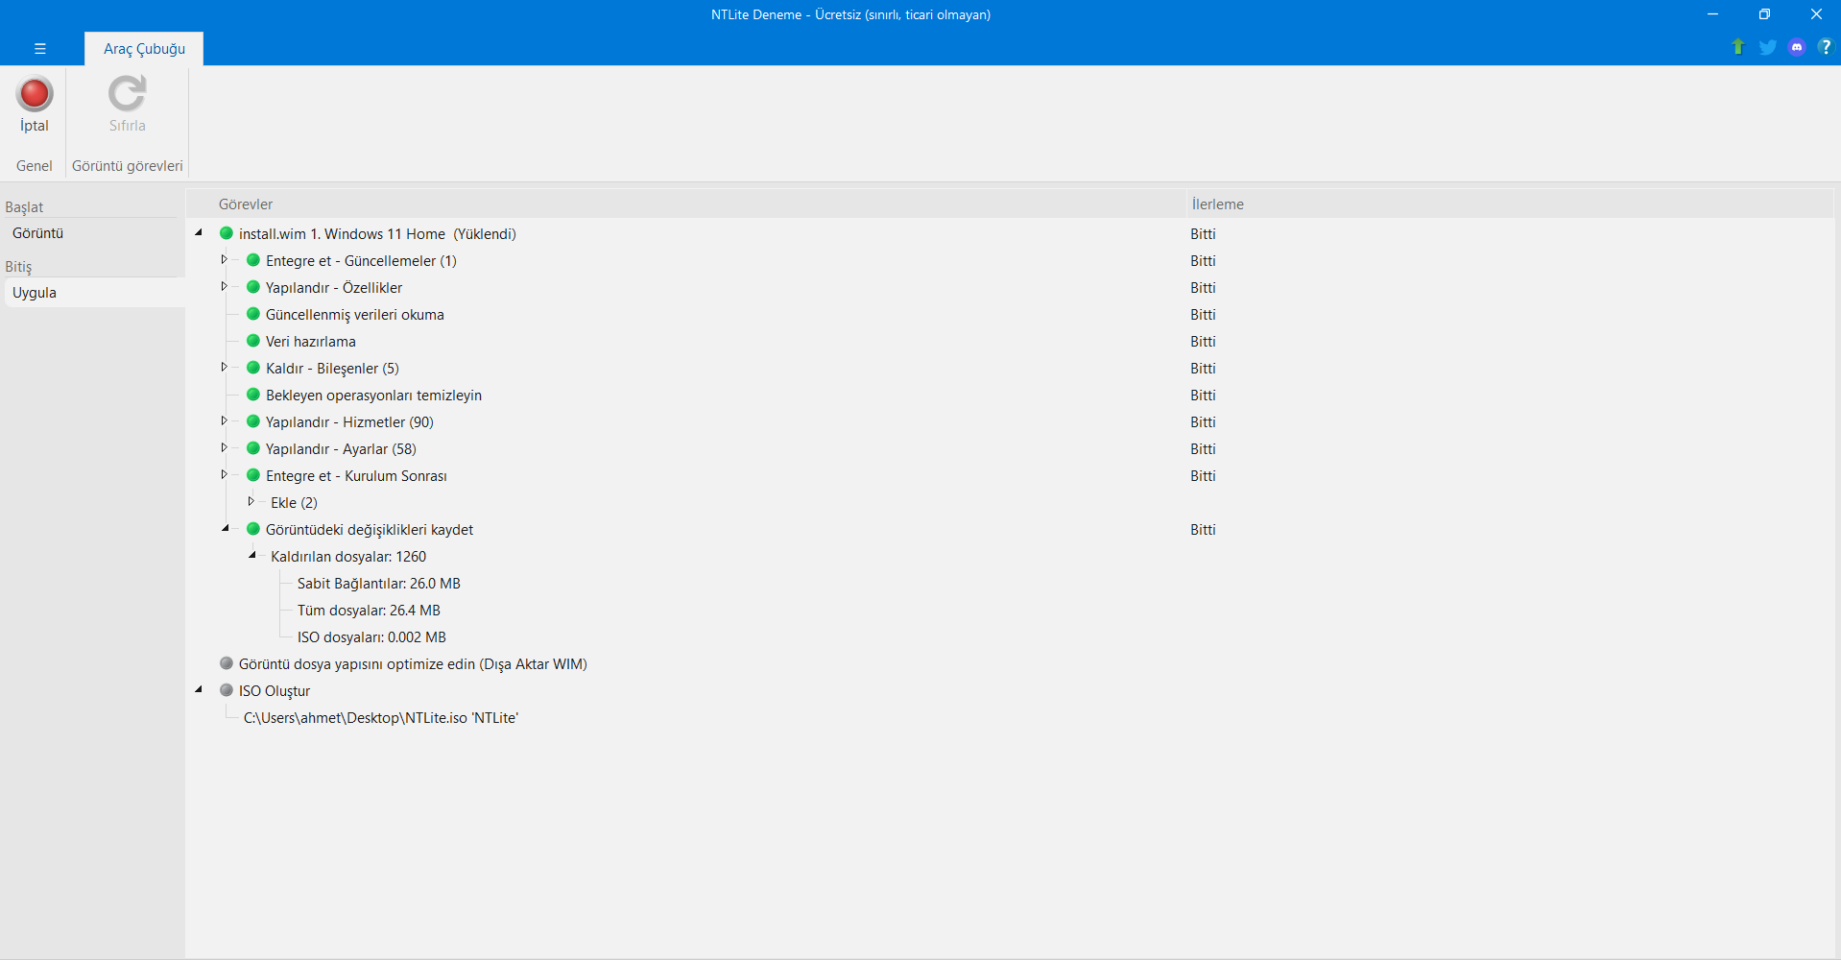Click green dot beside Entegre et - Kurulum Sonrası
This screenshot has height=960, width=1841.
pos(253,475)
